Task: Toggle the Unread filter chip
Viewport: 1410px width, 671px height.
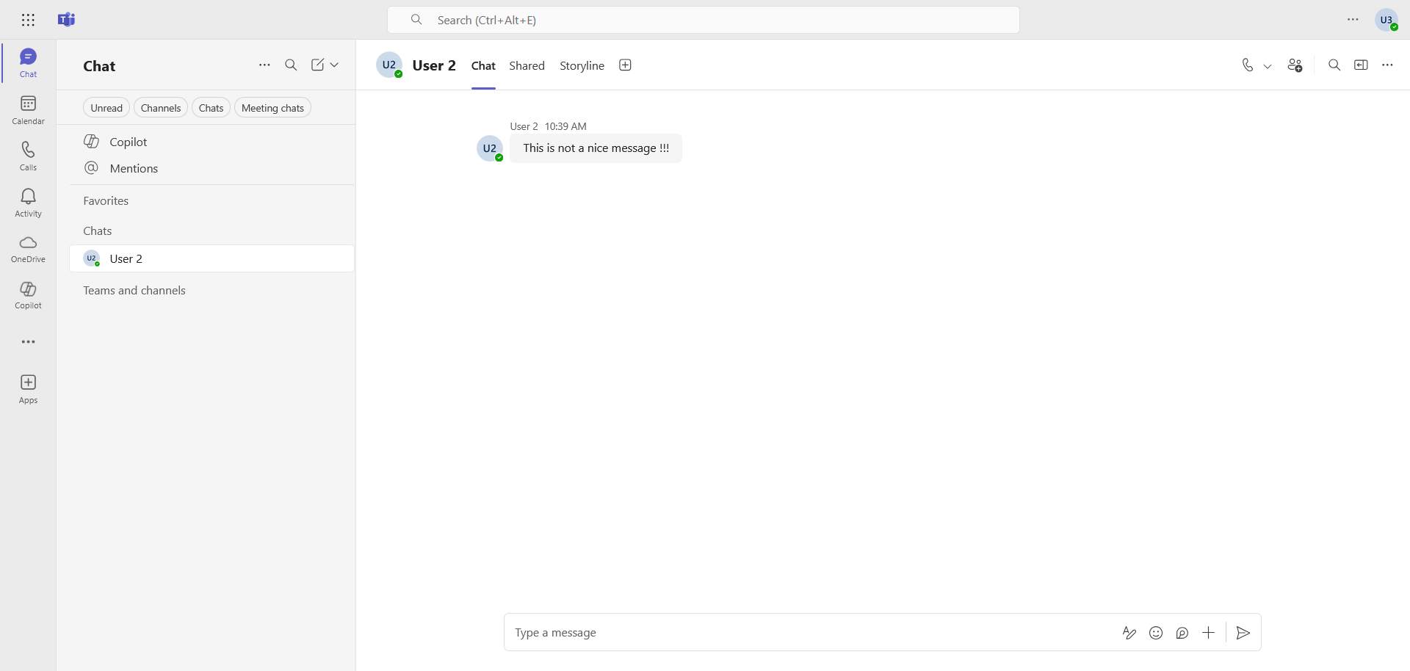Action: pos(106,108)
